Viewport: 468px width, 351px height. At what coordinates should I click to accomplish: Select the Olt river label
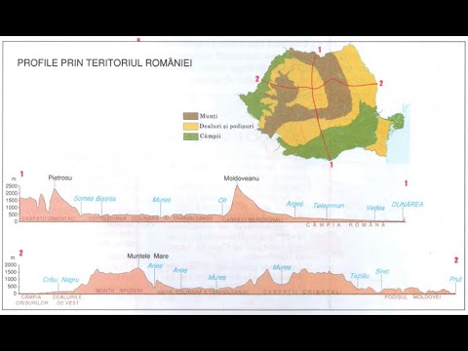222,201
